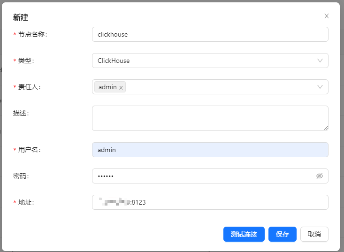Focus the 描述 text area
The image size is (344, 252).
point(210,118)
